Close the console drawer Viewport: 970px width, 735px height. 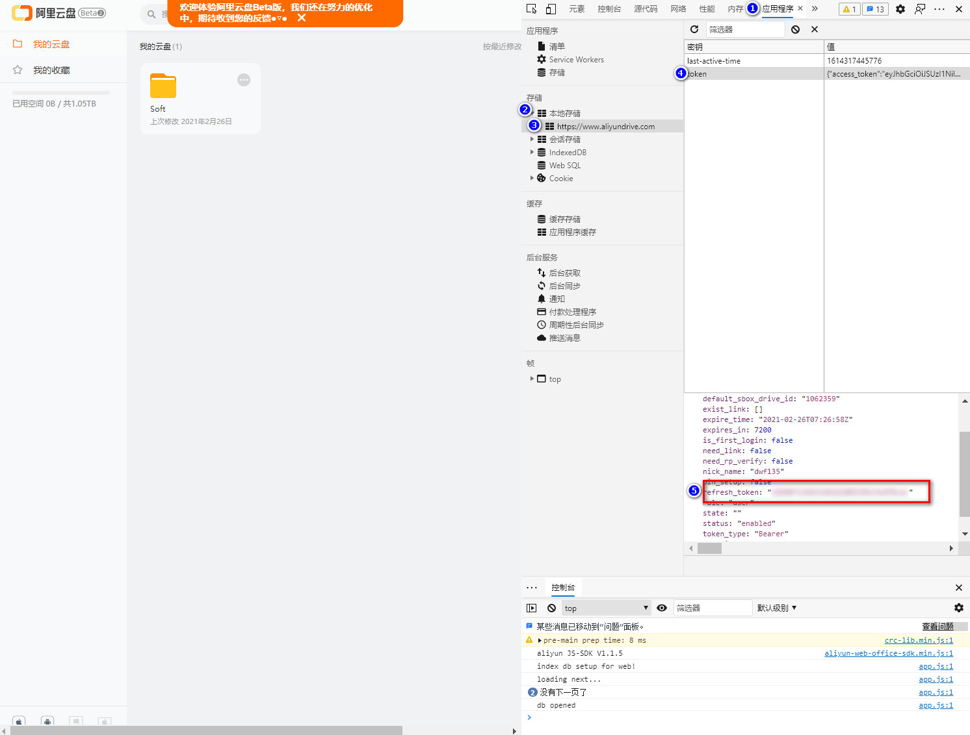(x=958, y=588)
